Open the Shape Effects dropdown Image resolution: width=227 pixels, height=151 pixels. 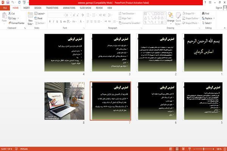pyautogui.click(x=191, y=23)
